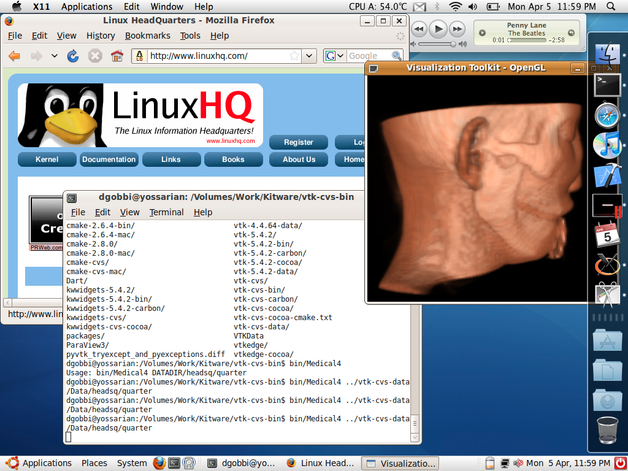Open the terminal window's Edit menu
628x471 pixels.
pos(102,212)
